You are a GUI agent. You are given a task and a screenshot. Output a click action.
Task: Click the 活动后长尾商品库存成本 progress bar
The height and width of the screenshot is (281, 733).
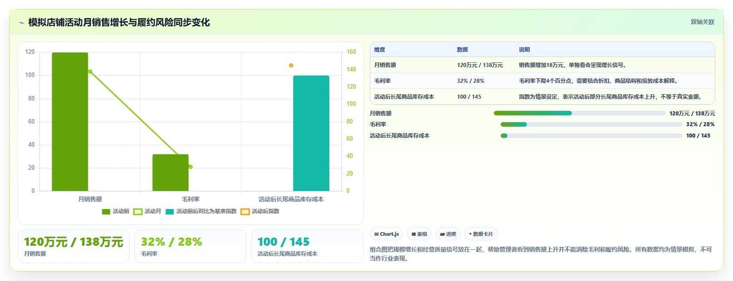coord(591,136)
